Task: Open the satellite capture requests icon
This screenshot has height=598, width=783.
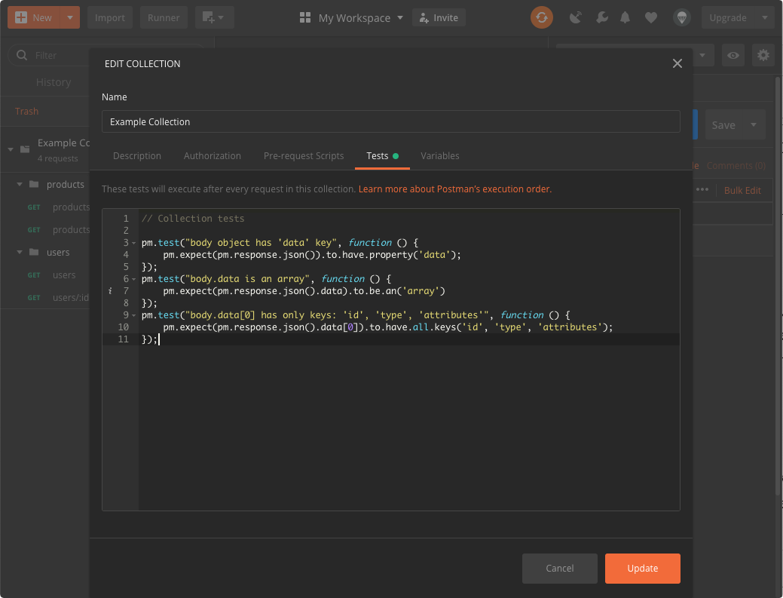Action: pos(575,18)
